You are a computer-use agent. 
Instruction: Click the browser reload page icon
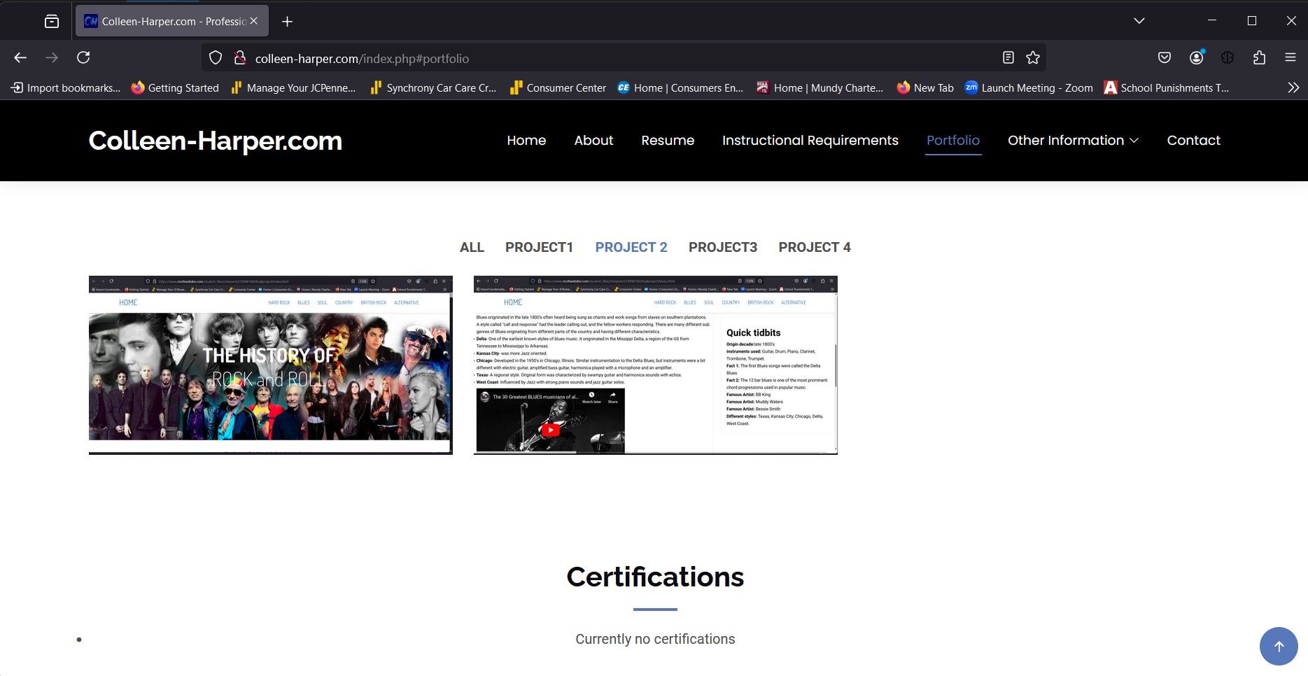[83, 58]
